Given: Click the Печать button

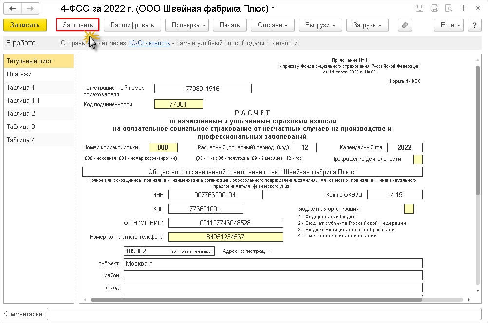Looking at the screenshot, I should (x=230, y=25).
